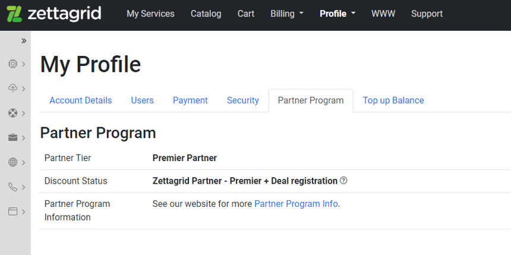Image resolution: width=511 pixels, height=255 pixels.
Task: Expand chevron next to chip icon
Action: [23, 64]
